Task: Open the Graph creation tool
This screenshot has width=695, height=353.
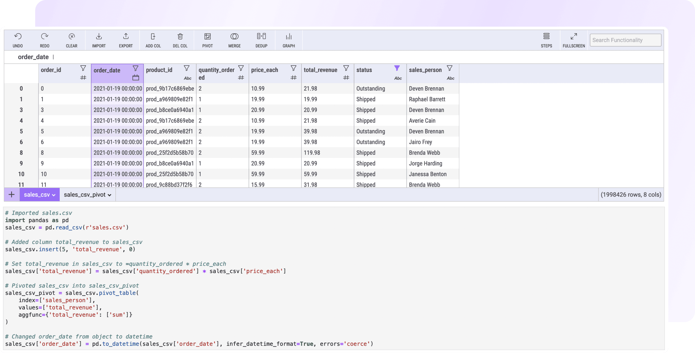Action: 289,40
